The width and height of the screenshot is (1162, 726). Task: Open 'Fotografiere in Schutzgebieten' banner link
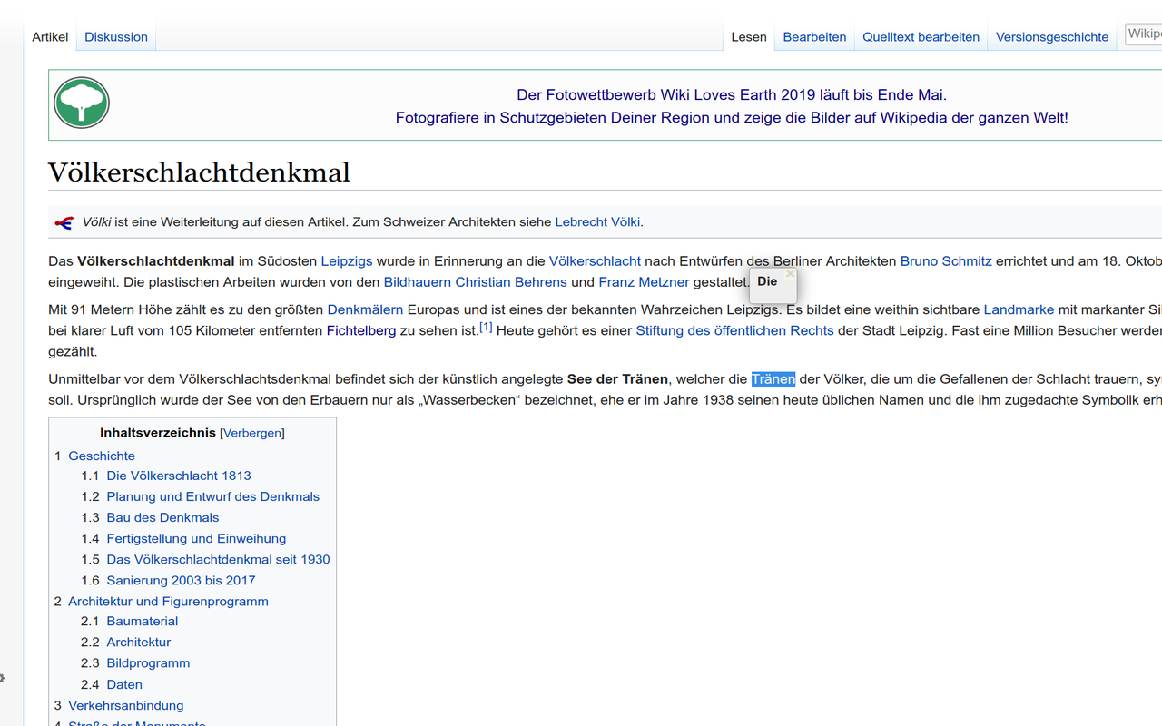[x=732, y=118]
